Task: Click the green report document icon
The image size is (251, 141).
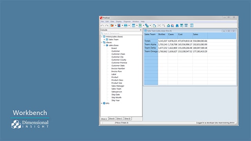Action: coord(140,25)
